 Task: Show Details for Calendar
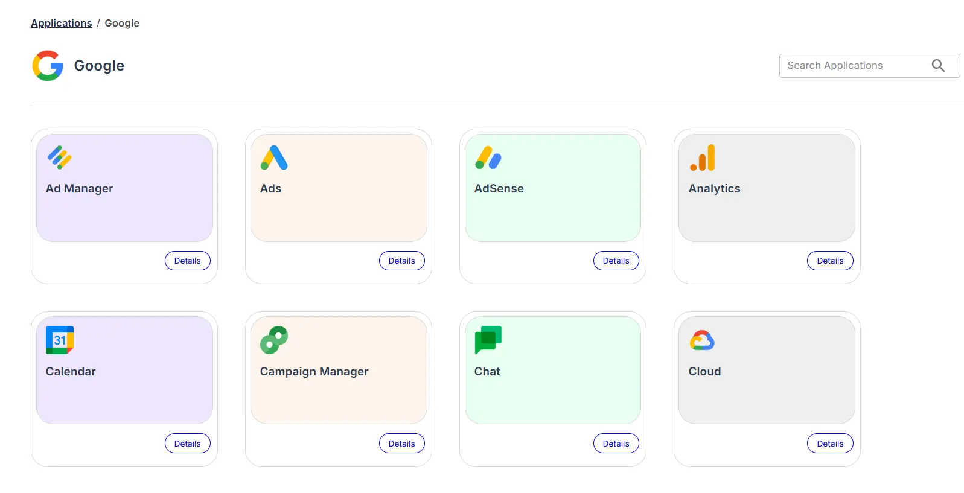click(188, 444)
